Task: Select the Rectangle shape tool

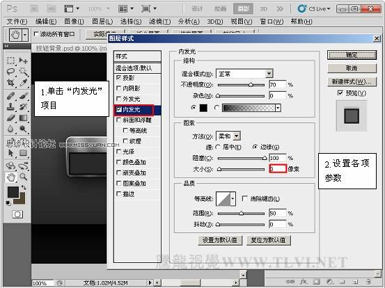Action: (24, 153)
